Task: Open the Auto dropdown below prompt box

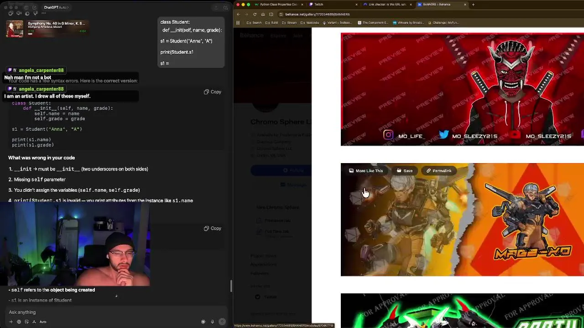Action: [43, 322]
